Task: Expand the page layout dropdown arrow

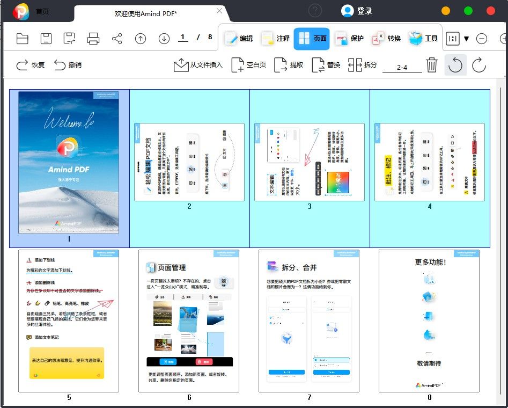Action: pos(466,39)
